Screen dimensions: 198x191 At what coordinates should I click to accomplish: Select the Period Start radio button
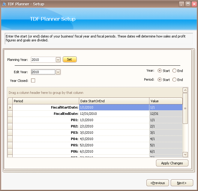(x=160, y=80)
